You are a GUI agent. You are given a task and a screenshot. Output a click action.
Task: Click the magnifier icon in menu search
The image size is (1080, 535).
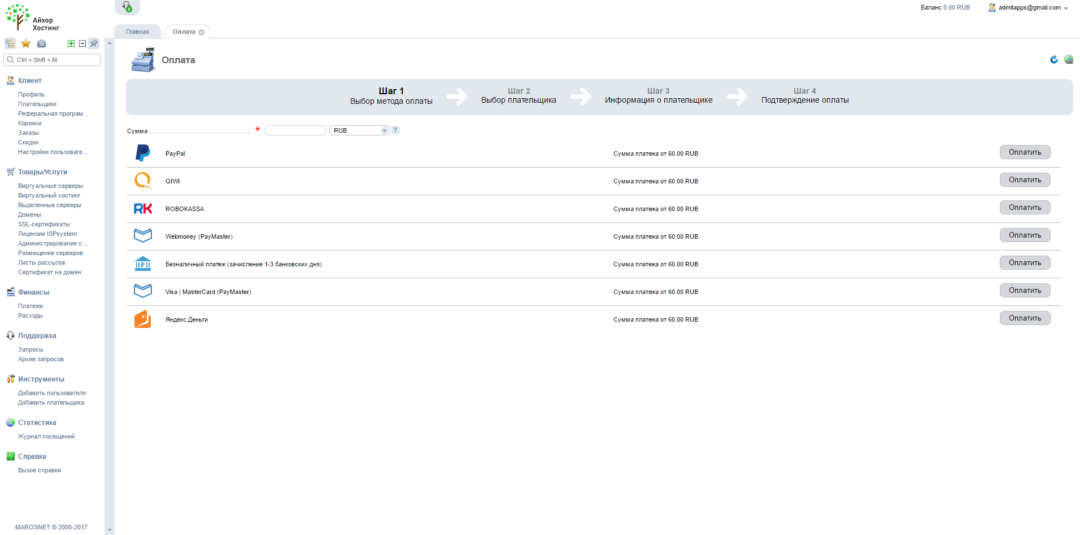(x=10, y=60)
